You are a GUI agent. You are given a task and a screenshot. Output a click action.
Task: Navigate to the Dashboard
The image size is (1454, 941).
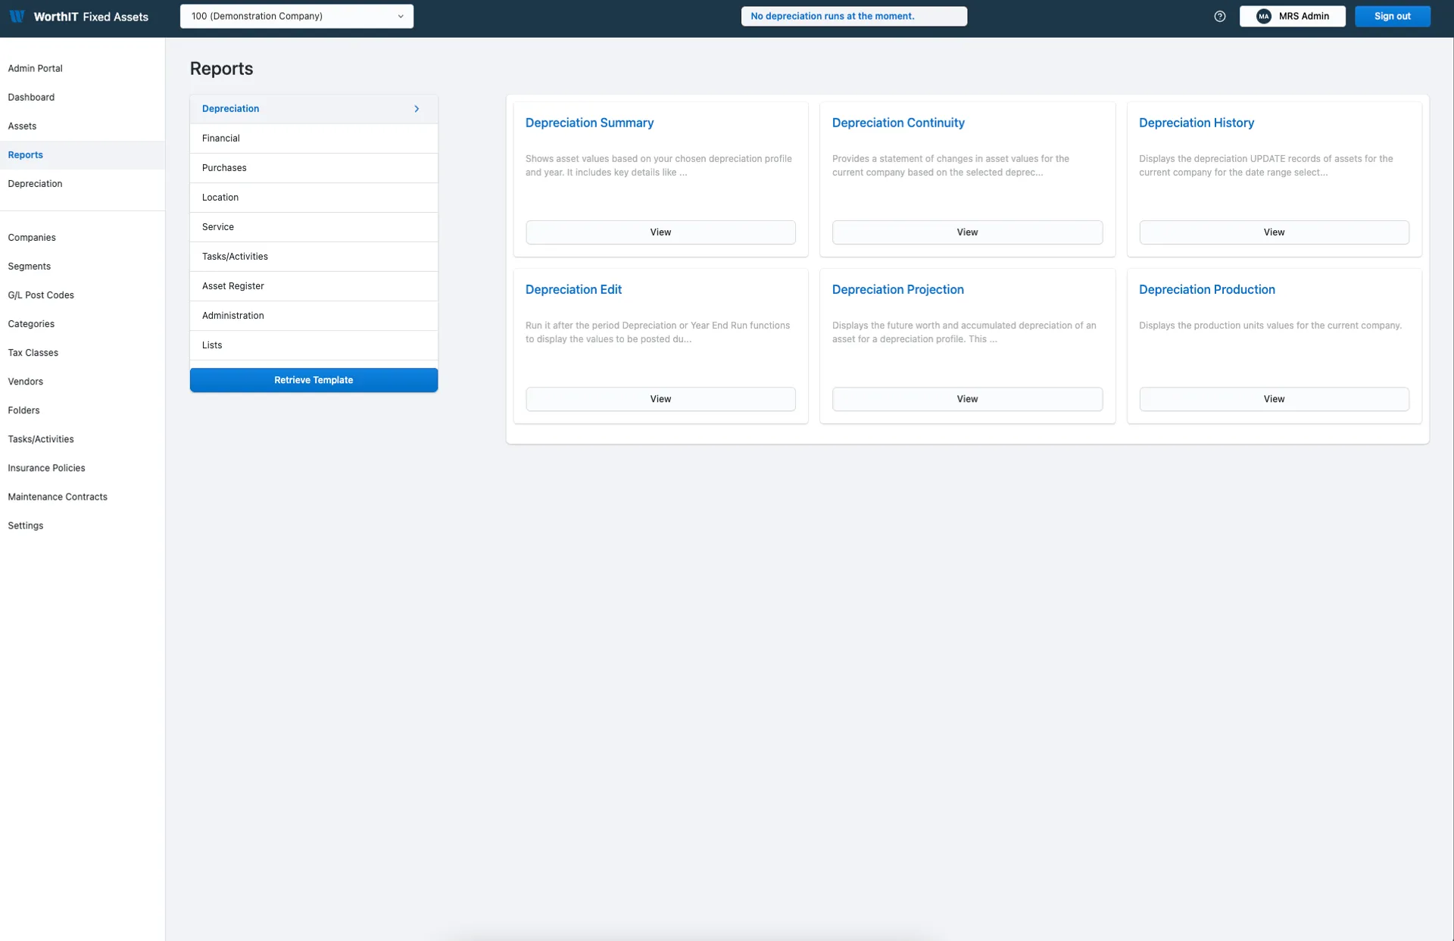tap(32, 97)
